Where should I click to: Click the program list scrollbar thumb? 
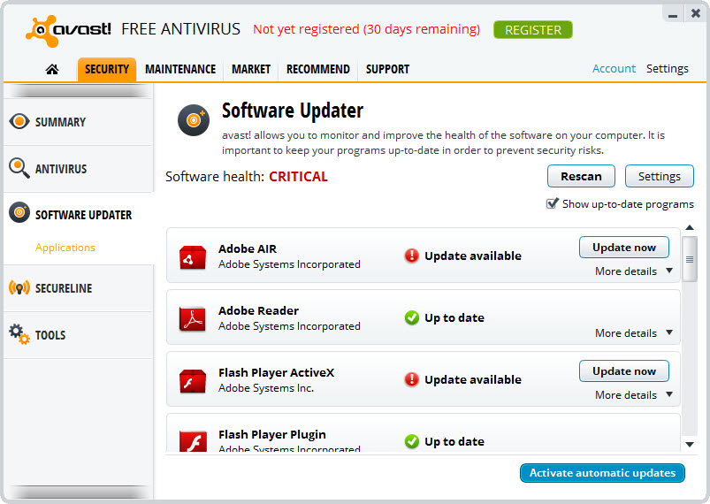690,259
